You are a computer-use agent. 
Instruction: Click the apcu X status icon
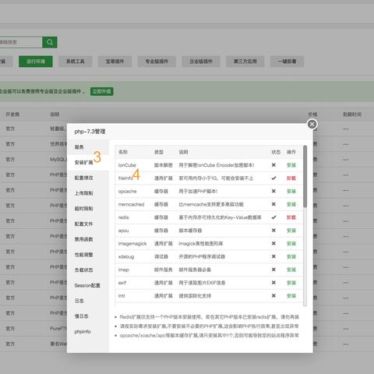(x=273, y=231)
